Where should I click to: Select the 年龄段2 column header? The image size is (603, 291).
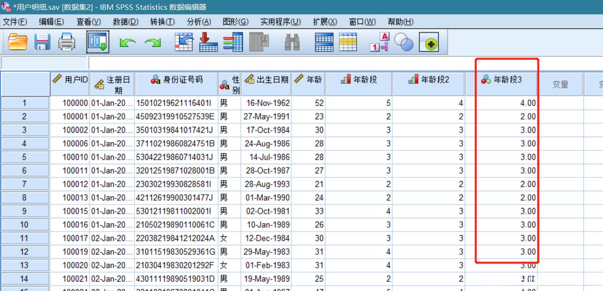click(429, 84)
